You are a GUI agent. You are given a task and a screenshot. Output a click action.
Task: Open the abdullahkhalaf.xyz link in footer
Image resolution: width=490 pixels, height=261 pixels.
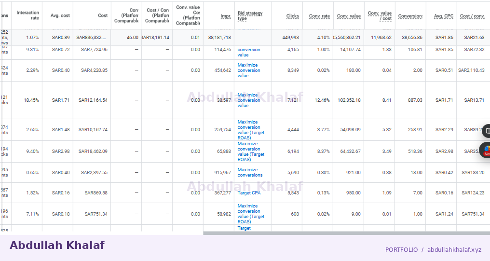[x=454, y=250]
